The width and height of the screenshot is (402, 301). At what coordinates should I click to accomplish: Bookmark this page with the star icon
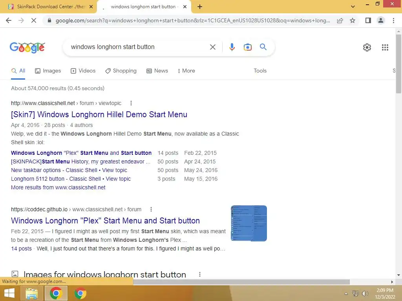tap(353, 20)
